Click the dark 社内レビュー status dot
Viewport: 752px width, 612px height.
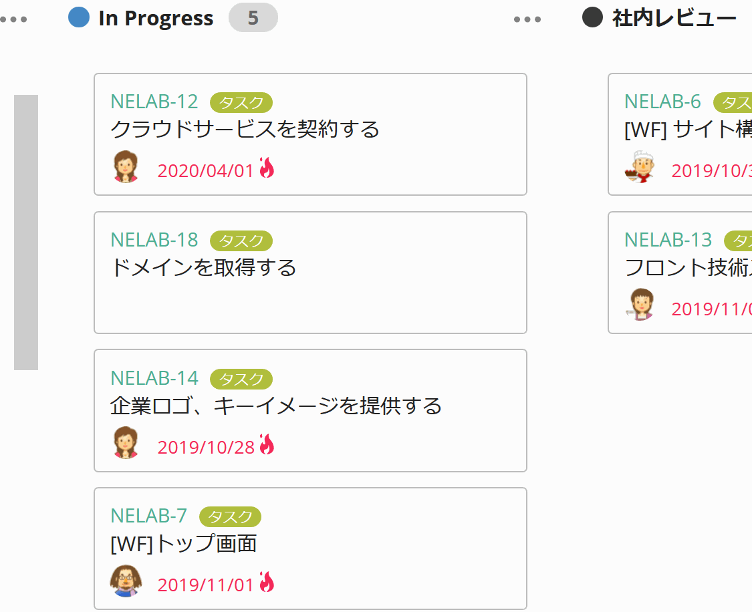point(592,17)
